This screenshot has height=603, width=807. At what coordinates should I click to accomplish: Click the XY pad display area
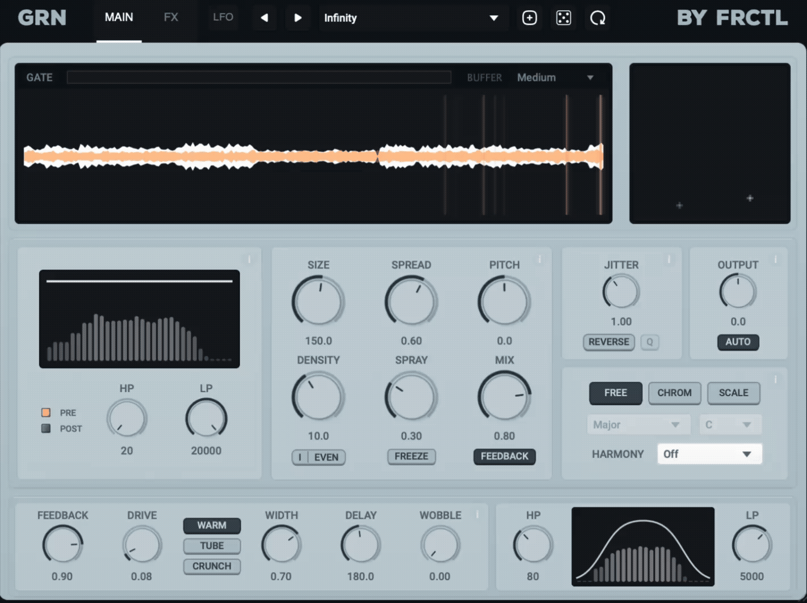point(709,143)
